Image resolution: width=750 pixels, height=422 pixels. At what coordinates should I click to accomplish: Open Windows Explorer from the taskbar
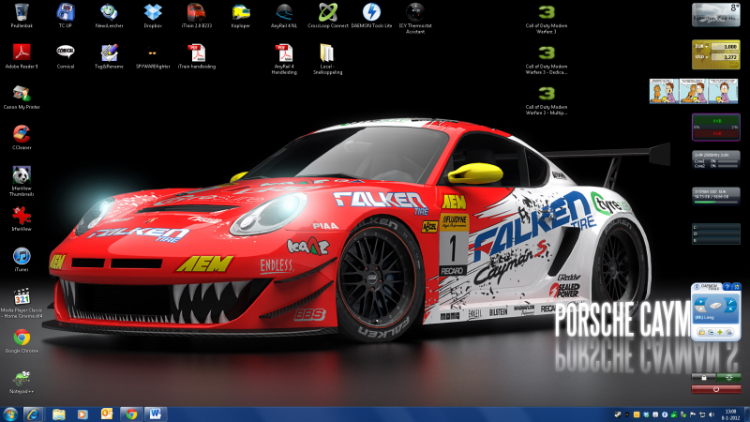tap(58, 414)
